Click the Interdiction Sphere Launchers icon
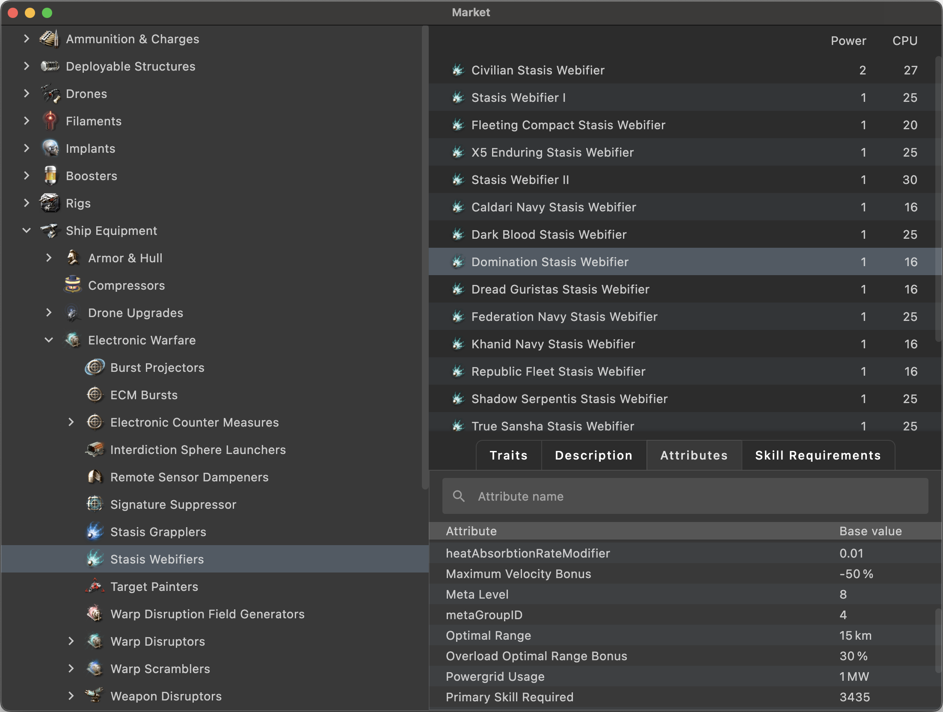The height and width of the screenshot is (712, 943). pos(95,450)
